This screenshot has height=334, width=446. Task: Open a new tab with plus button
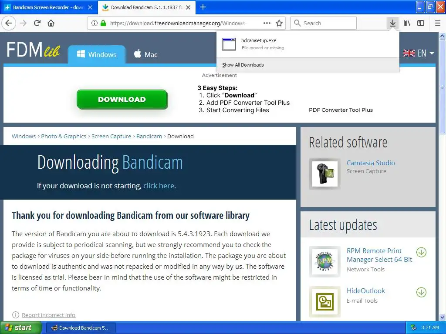(203, 7)
